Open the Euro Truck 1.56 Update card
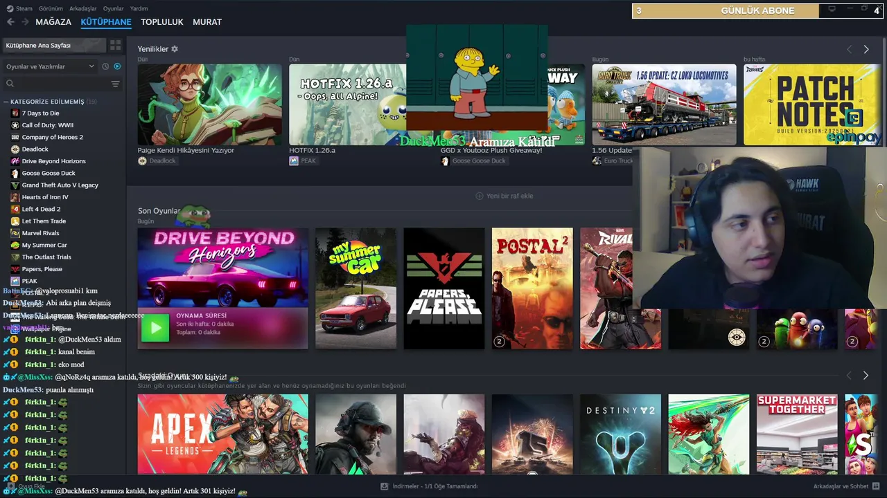This screenshot has height=498, width=887. (664, 104)
